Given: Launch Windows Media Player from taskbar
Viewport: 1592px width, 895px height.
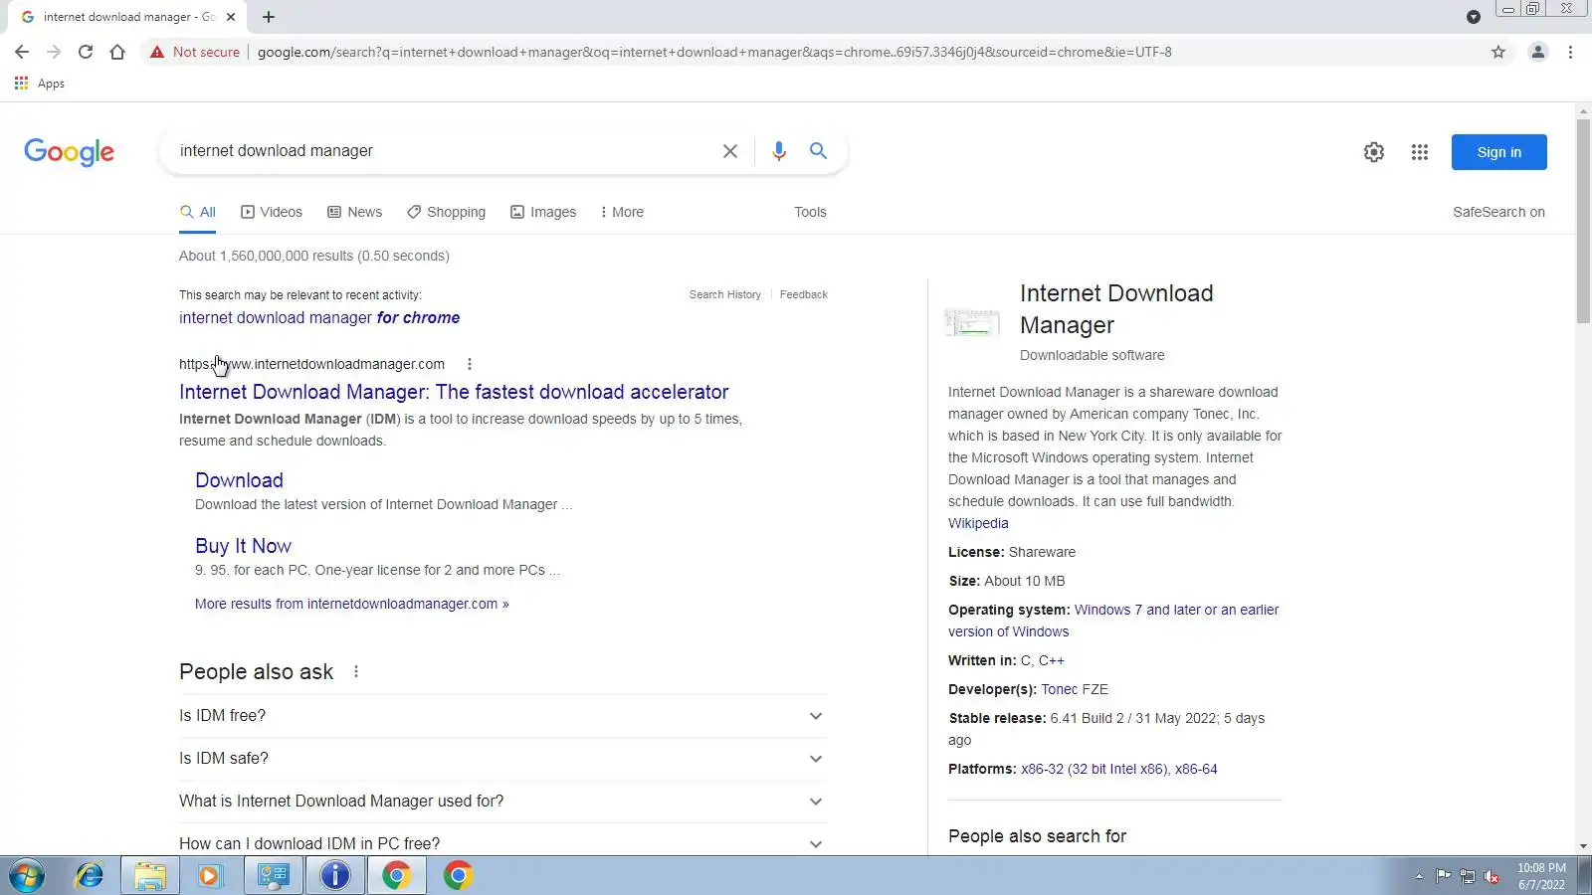Looking at the screenshot, I should [x=209, y=876].
